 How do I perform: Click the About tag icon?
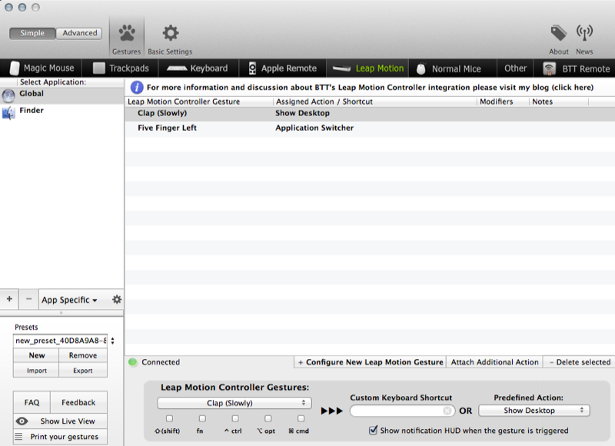coord(559,34)
